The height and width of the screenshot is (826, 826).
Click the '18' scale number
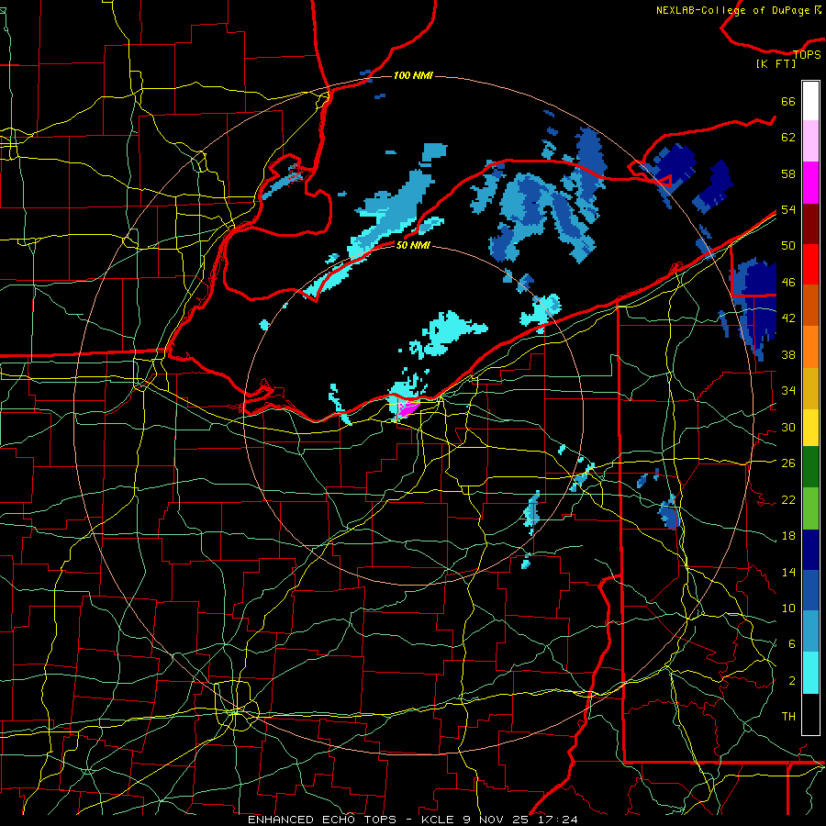tap(788, 536)
